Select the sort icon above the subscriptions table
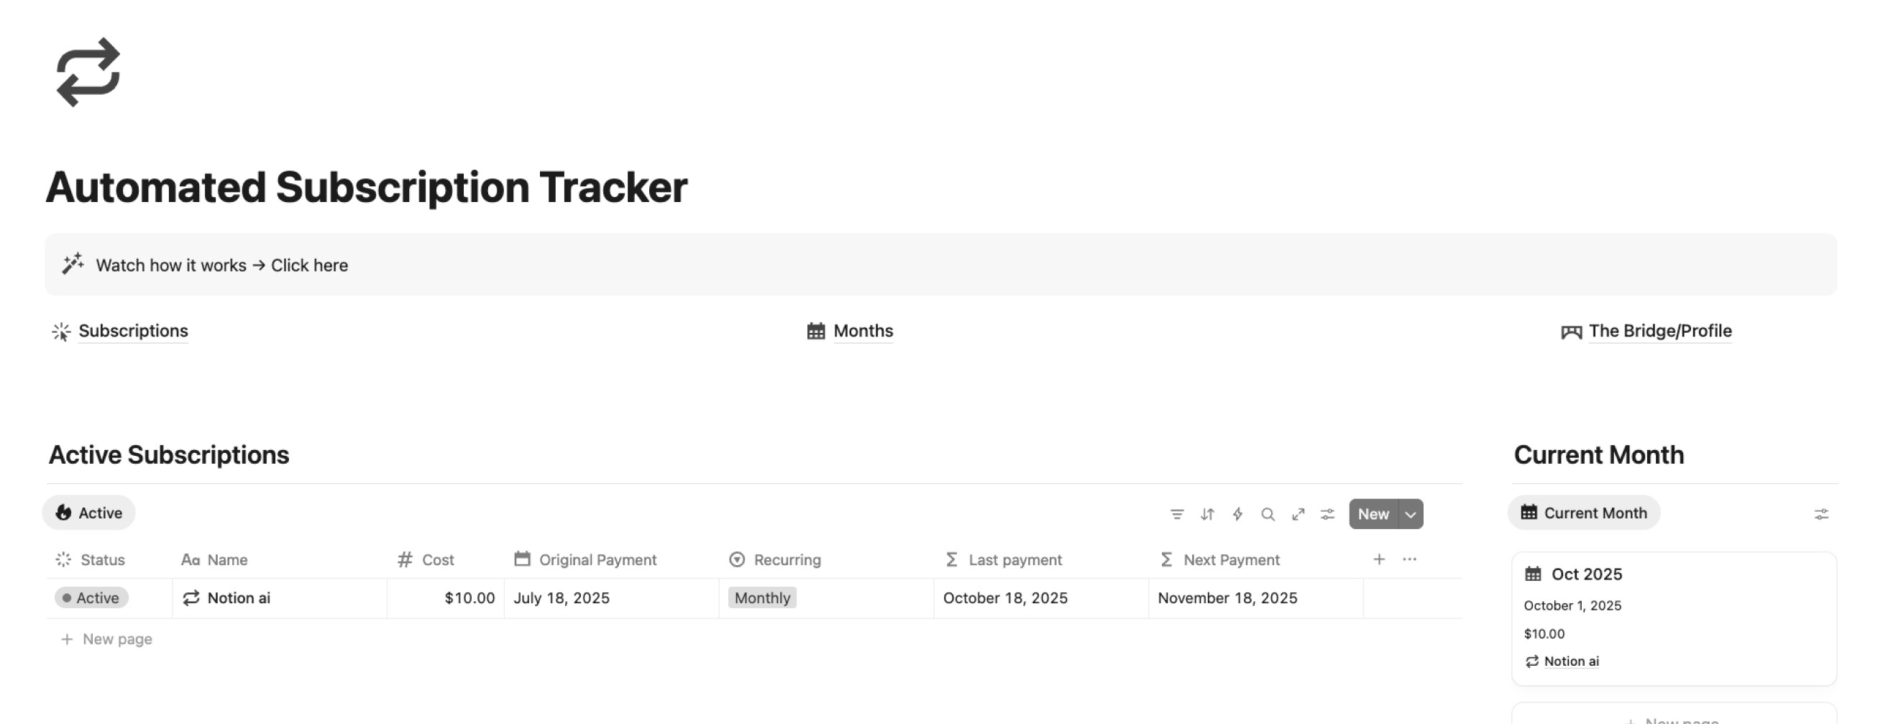This screenshot has height=724, width=1901. (1207, 513)
